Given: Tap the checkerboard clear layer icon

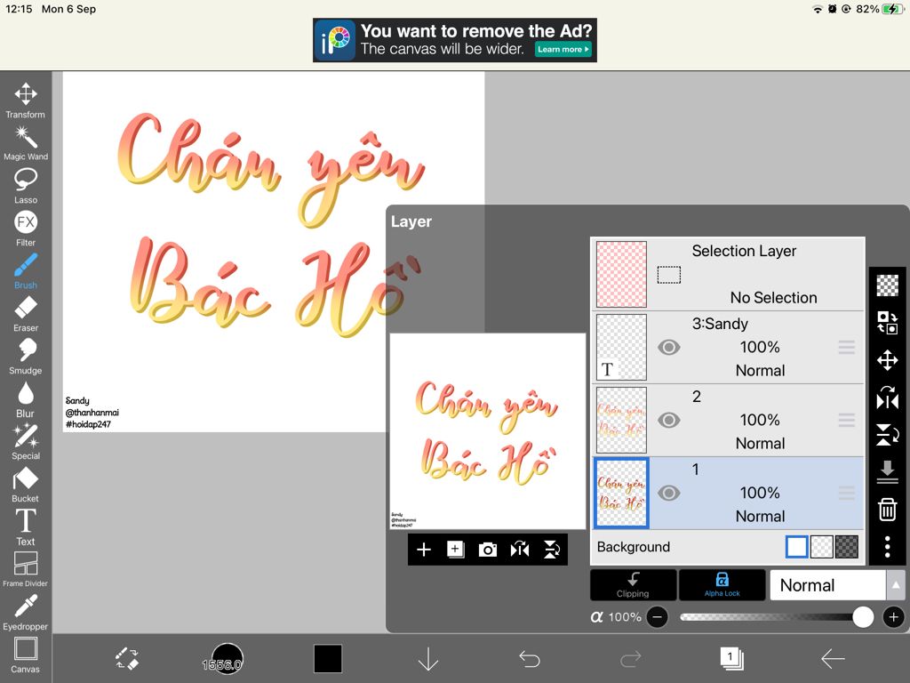Looking at the screenshot, I should pyautogui.click(x=888, y=285).
